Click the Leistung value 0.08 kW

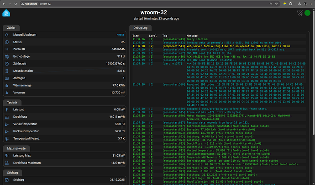pyautogui.click(x=119, y=109)
